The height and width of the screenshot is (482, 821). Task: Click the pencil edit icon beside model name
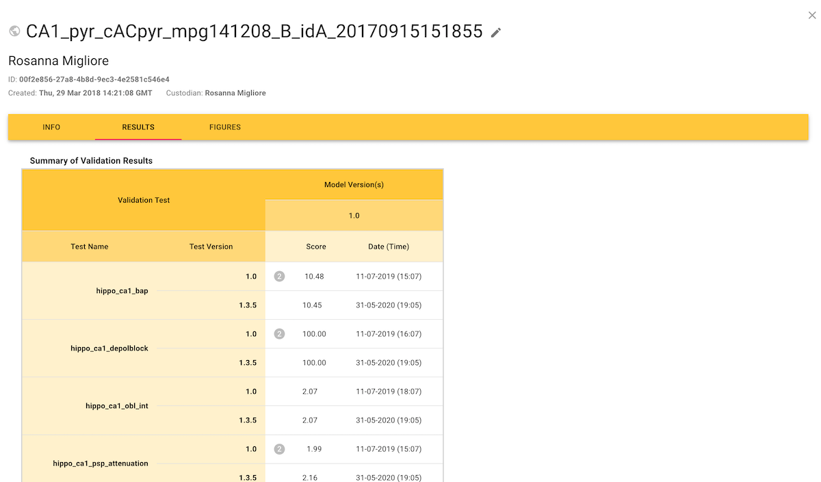[x=496, y=32]
